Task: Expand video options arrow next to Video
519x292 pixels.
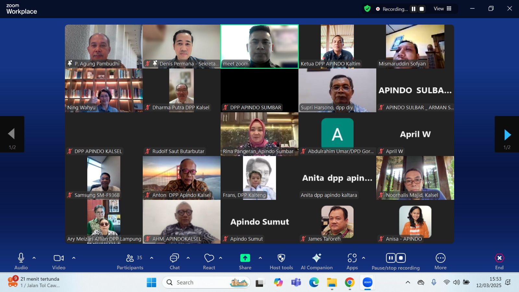Action: pyautogui.click(x=74, y=258)
